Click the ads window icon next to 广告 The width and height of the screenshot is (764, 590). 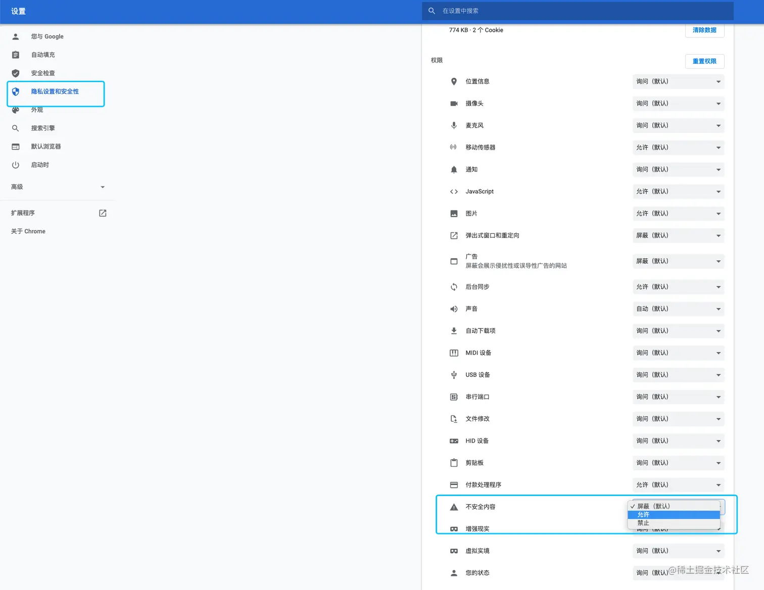pos(454,261)
